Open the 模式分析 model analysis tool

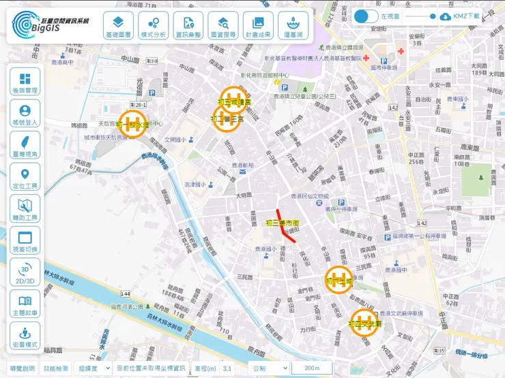(x=154, y=26)
